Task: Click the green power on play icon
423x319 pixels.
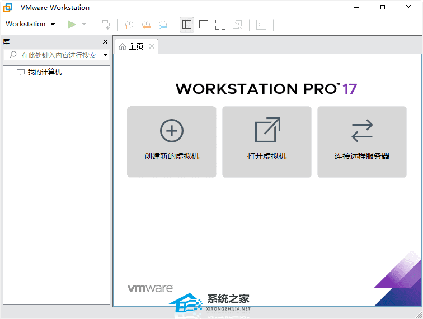Action: (72, 24)
